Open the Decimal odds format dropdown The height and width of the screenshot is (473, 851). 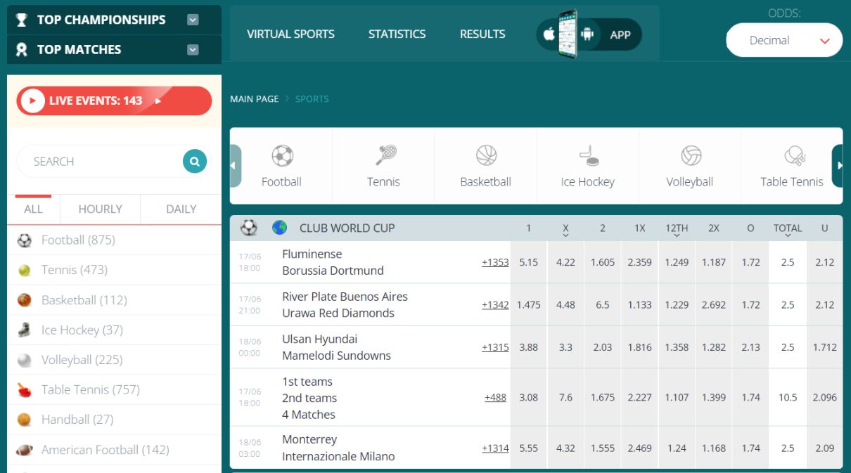point(783,40)
